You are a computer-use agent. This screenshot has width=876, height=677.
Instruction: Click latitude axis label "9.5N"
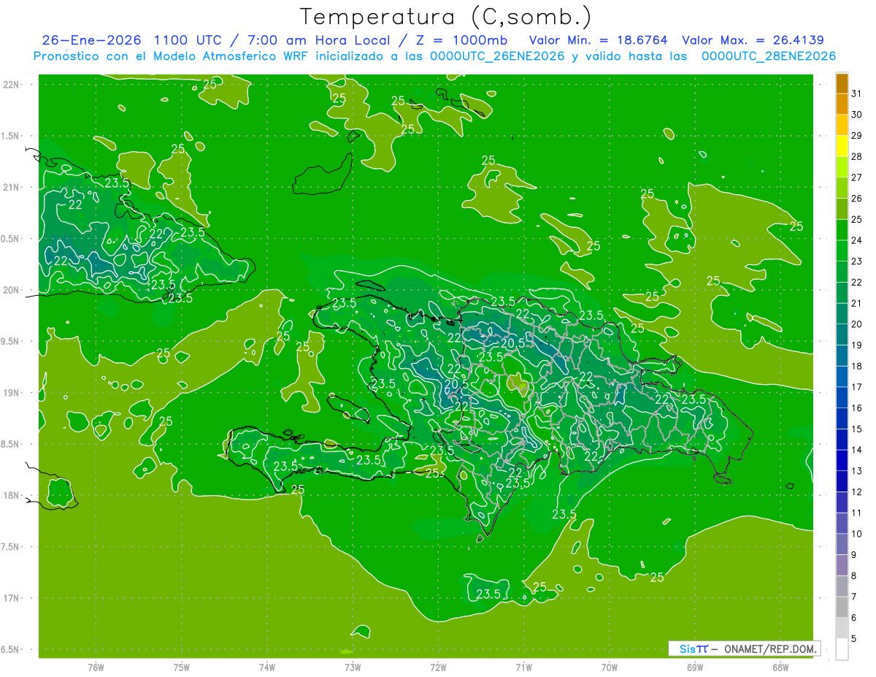pyautogui.click(x=11, y=341)
